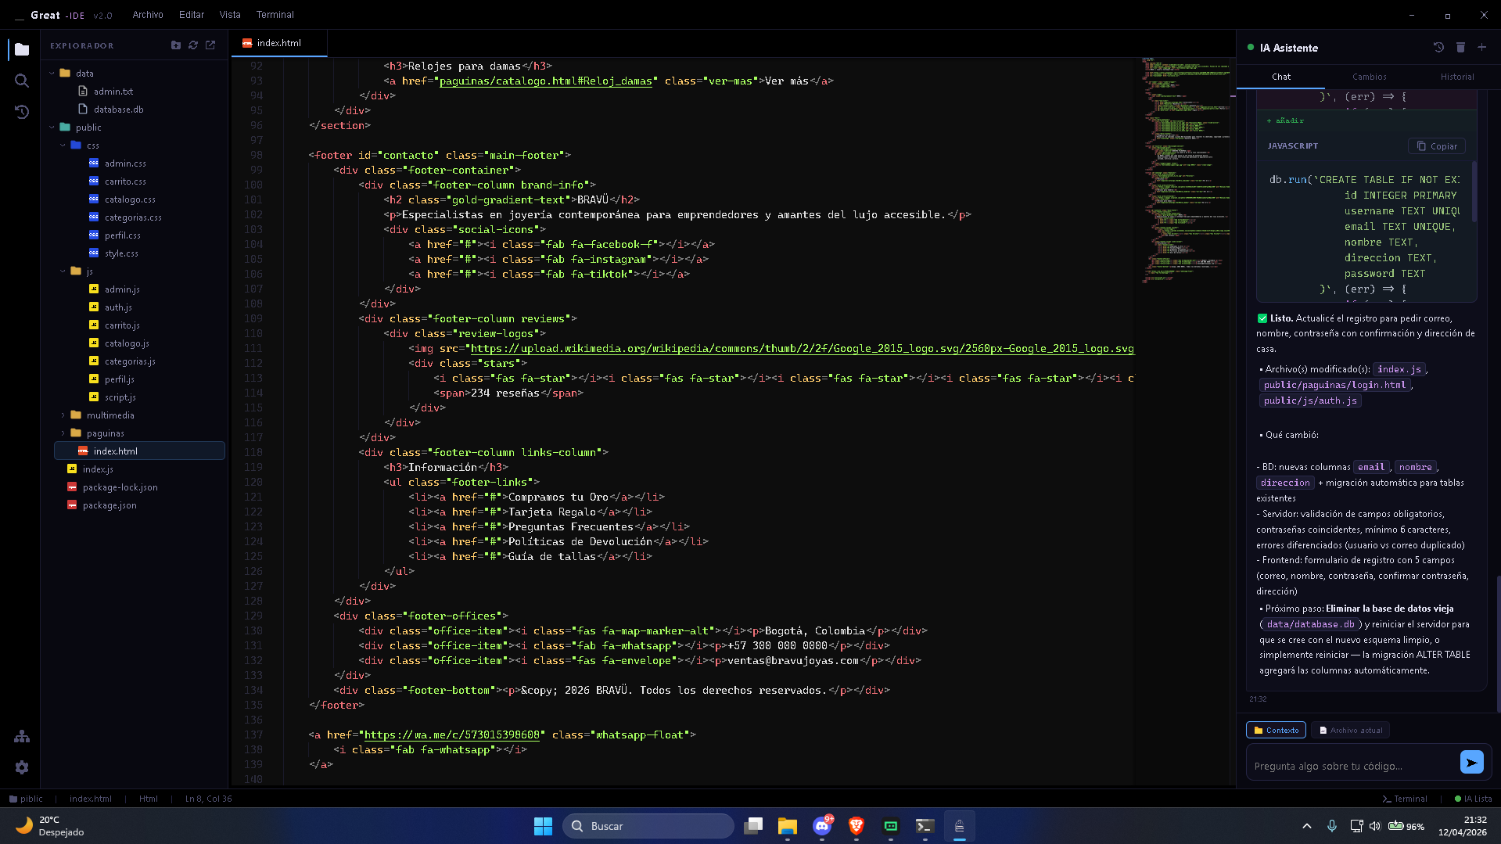Click the Copiar button on the code block

[x=1436, y=145]
